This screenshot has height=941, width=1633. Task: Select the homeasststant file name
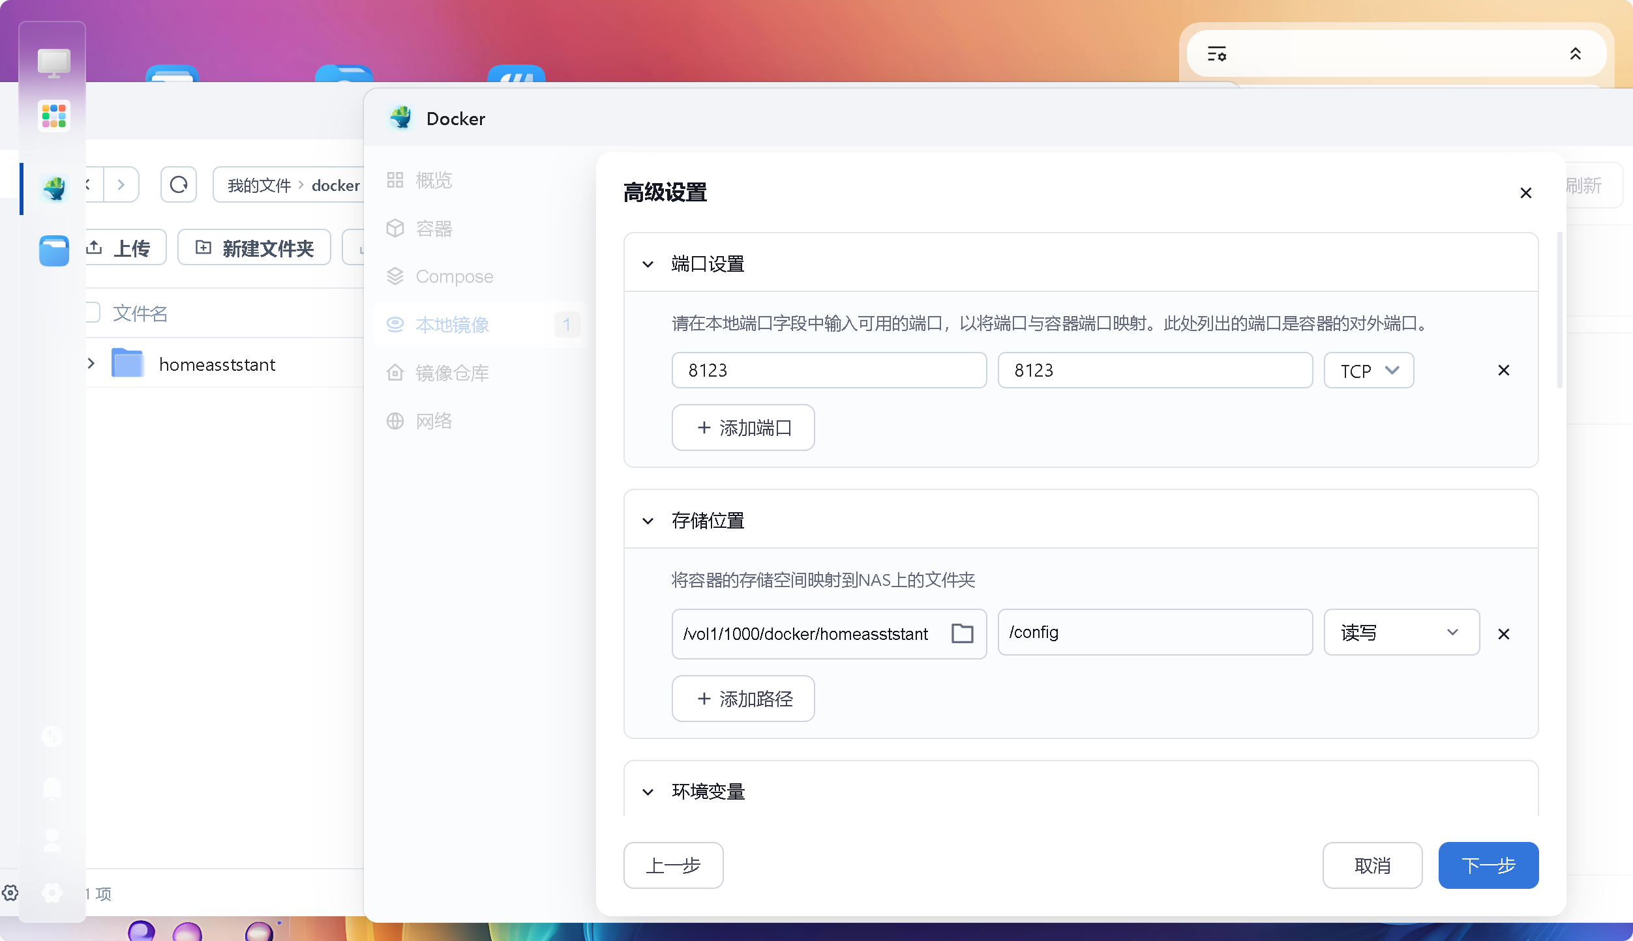pyautogui.click(x=217, y=364)
